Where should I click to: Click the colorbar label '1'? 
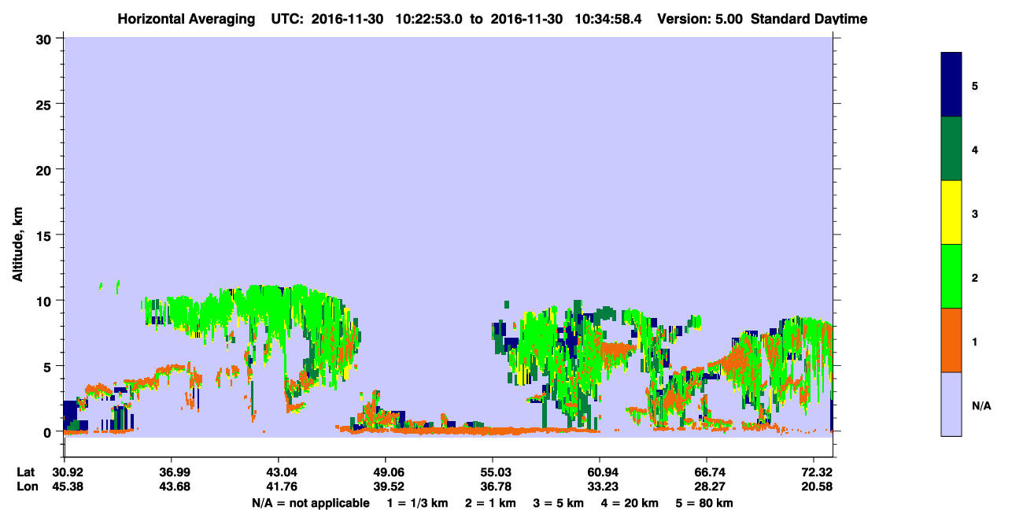pyautogui.click(x=975, y=341)
